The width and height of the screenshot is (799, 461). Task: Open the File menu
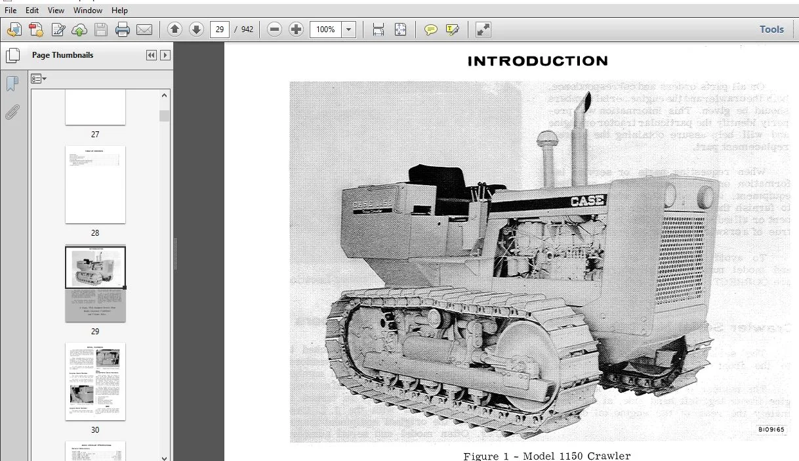click(x=10, y=11)
